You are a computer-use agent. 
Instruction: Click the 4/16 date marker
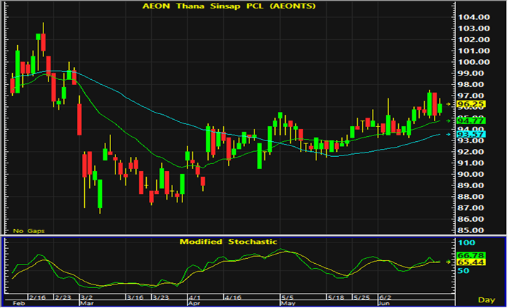tap(232, 297)
